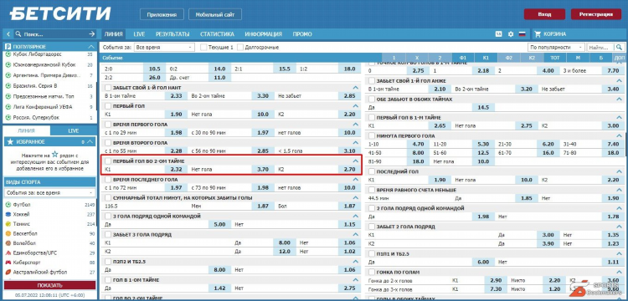The width and height of the screenshot is (628, 301).
Task: Click the Теннис sport icon
Action: (x=8, y=224)
